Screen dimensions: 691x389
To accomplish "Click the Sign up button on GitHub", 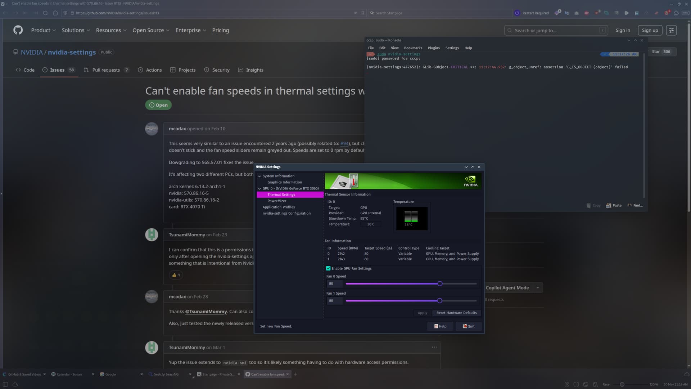I will click(650, 30).
